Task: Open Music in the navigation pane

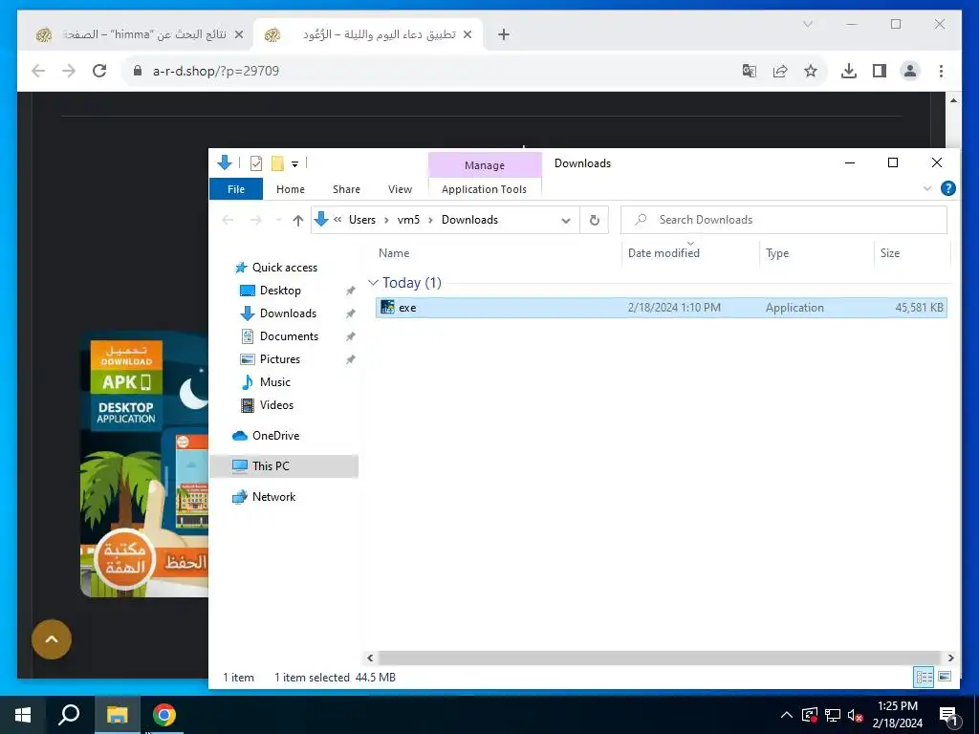Action: [274, 382]
